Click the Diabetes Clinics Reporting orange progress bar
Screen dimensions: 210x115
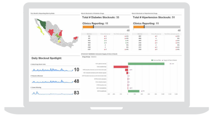[x=88, y=27]
